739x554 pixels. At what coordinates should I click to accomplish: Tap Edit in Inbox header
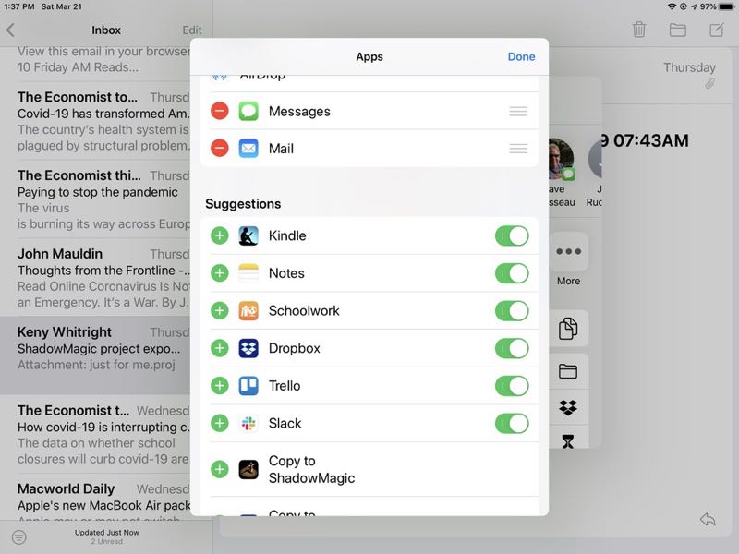point(192,30)
